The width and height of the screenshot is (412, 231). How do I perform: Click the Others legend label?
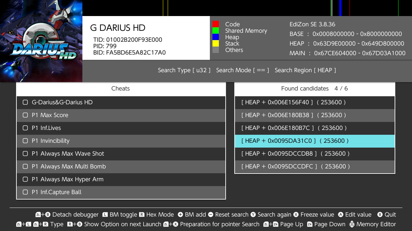pyautogui.click(x=234, y=50)
